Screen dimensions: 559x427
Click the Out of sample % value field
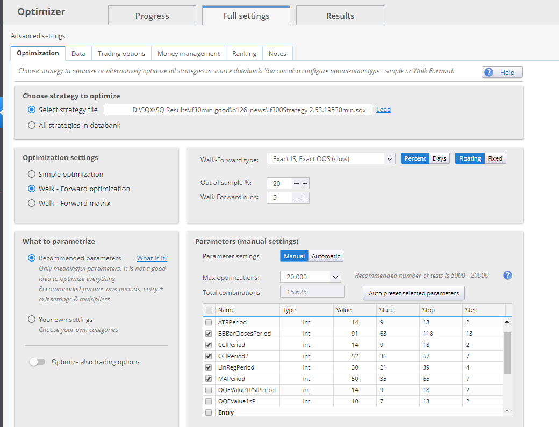279,183
